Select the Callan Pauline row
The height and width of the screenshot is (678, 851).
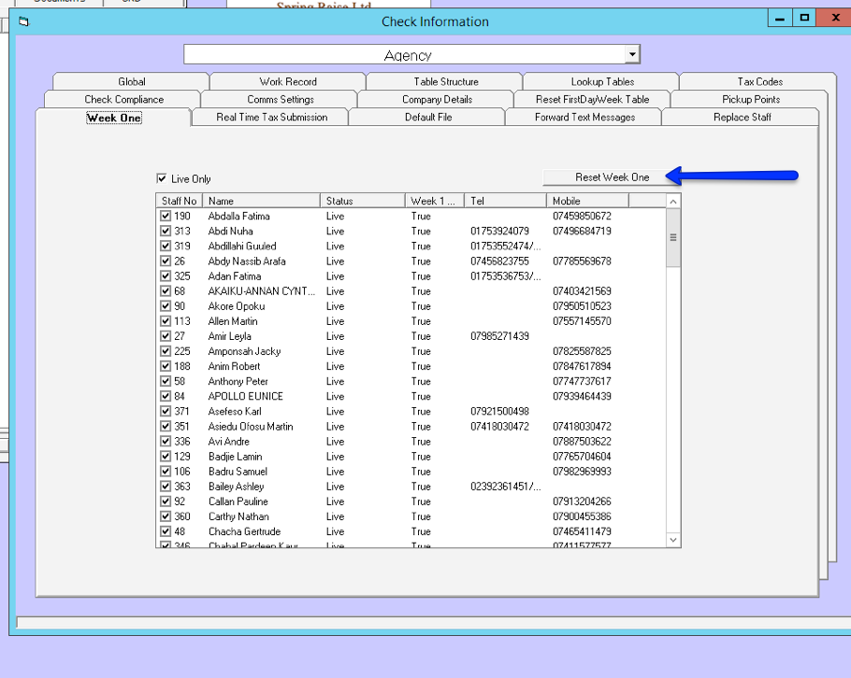(x=238, y=501)
